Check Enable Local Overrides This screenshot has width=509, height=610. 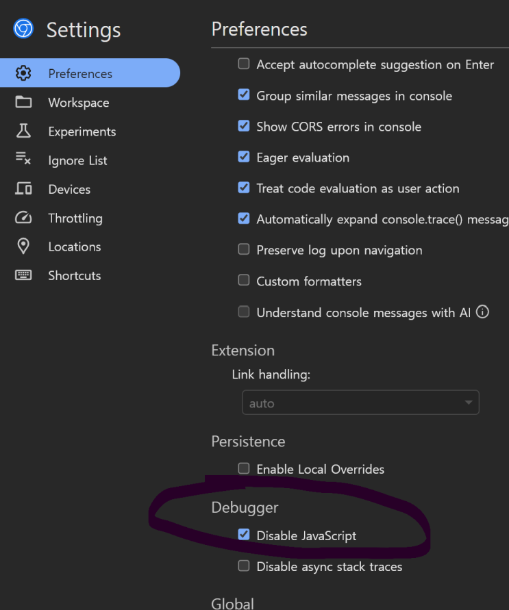click(x=244, y=469)
